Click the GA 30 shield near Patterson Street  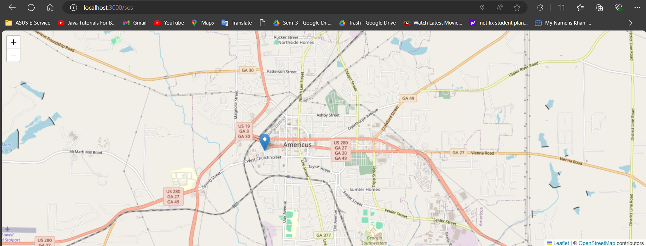point(247,70)
